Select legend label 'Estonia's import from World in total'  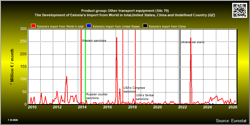pyautogui.click(x=60, y=27)
